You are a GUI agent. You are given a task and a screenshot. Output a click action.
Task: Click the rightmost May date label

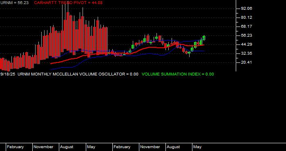[x=197, y=147]
